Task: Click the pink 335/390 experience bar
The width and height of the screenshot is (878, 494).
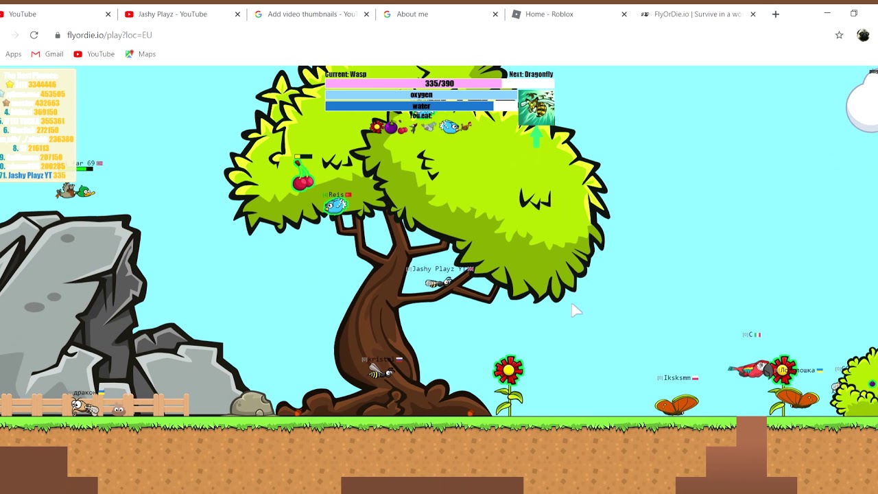Action: [x=440, y=84]
